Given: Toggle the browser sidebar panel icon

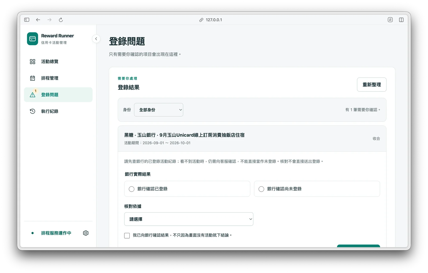Looking at the screenshot, I should pyautogui.click(x=27, y=20).
